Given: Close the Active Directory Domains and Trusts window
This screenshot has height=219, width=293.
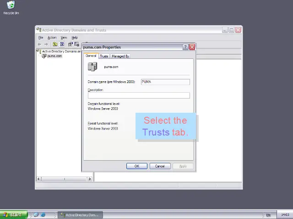Looking at the screenshot, I should tap(238, 30).
